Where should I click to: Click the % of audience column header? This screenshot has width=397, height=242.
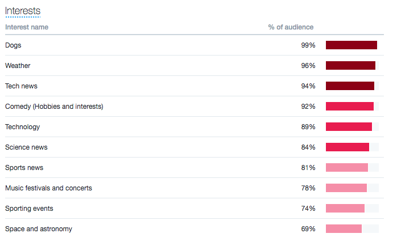pyautogui.click(x=291, y=27)
